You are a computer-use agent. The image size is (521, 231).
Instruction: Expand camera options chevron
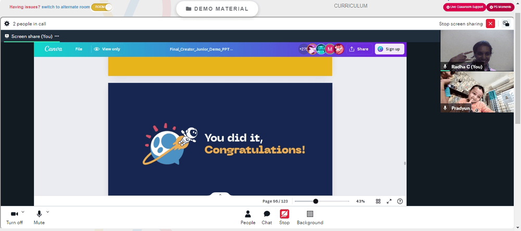pyautogui.click(x=23, y=212)
